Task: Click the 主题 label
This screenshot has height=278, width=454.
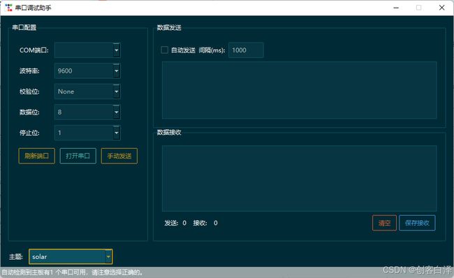Action: coord(16,257)
